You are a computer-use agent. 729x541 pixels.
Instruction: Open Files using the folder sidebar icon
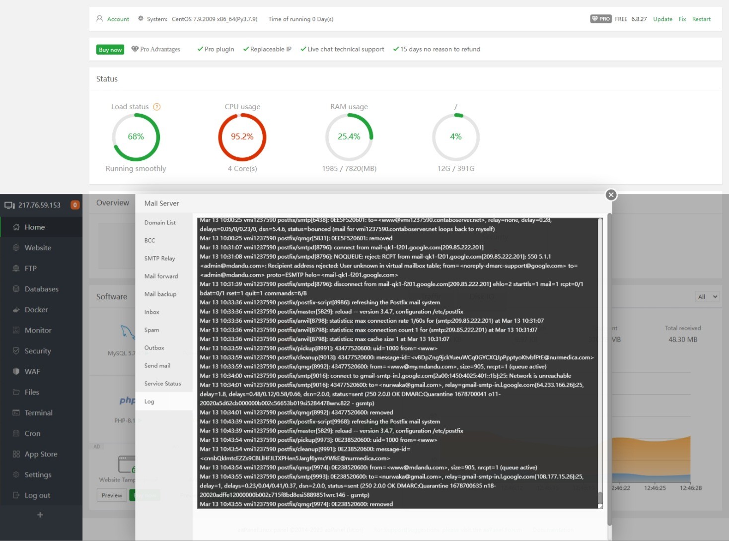pyautogui.click(x=16, y=392)
